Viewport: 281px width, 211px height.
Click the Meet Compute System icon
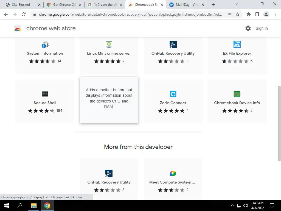173,173
